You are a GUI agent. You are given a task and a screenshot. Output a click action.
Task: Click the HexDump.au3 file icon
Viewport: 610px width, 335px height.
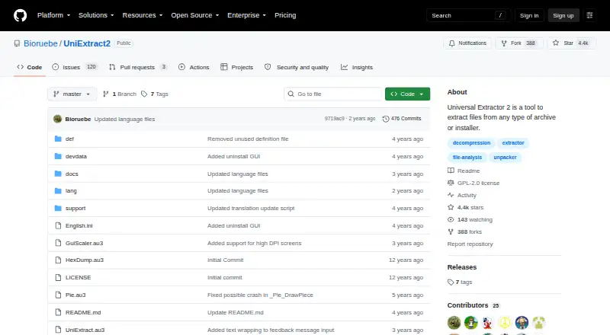coord(58,260)
